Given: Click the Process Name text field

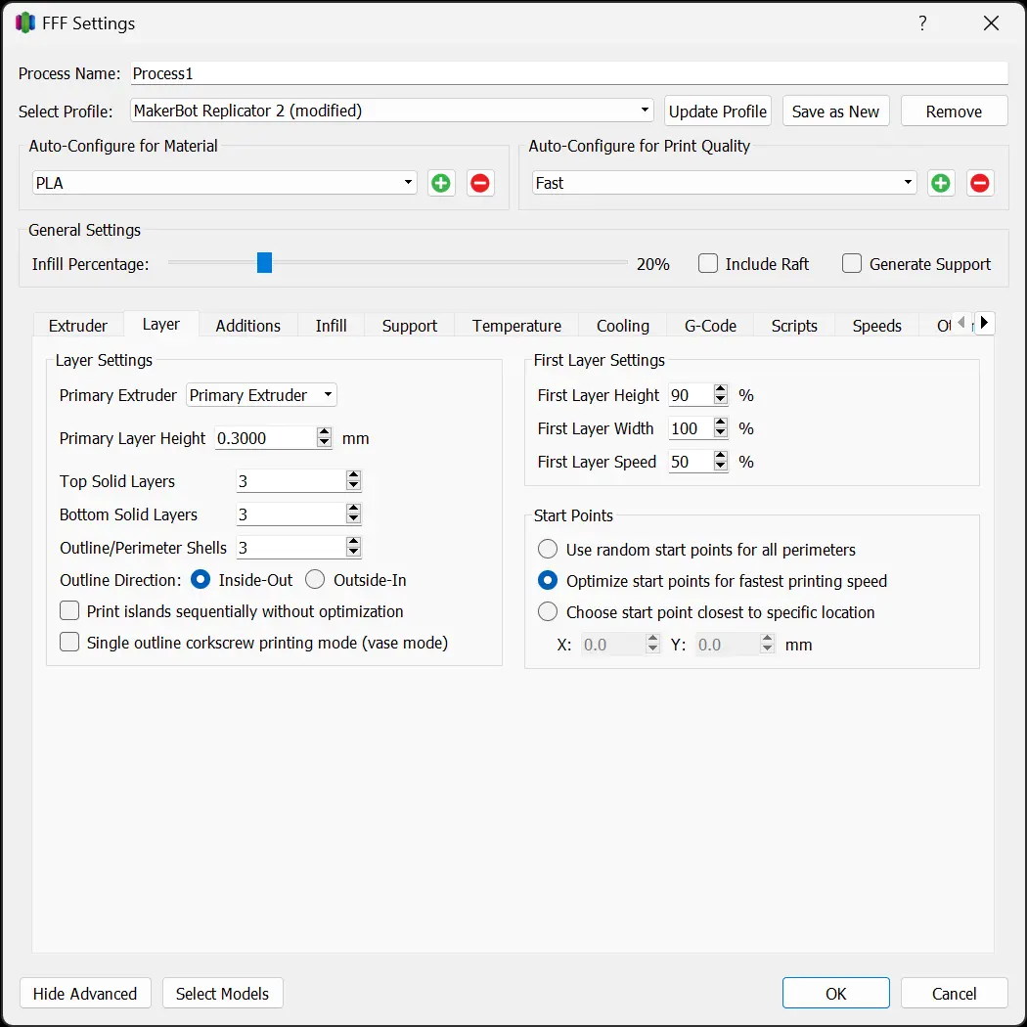Looking at the screenshot, I should (x=567, y=73).
